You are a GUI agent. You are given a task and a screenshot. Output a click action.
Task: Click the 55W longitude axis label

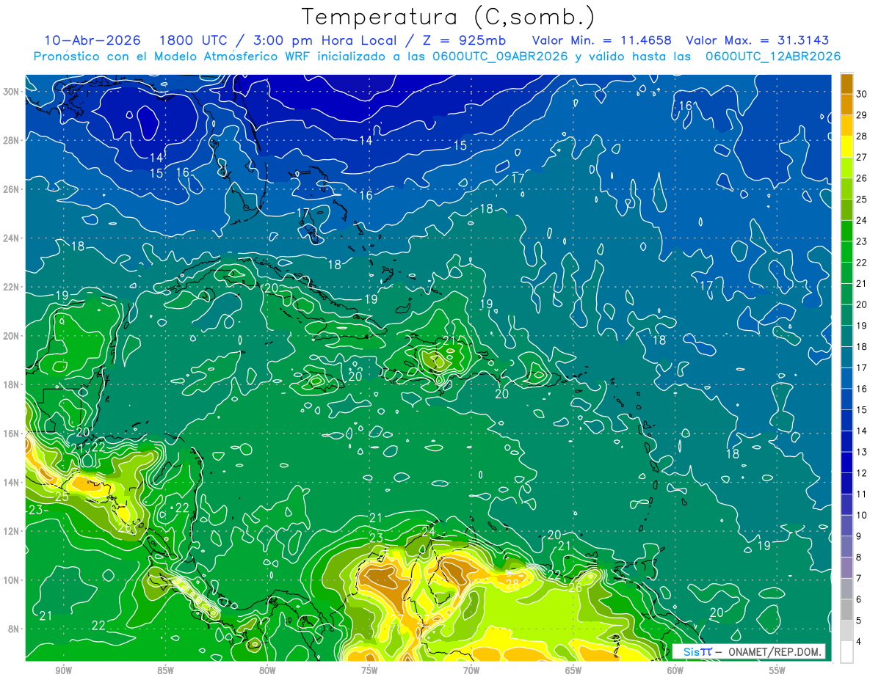[777, 670]
